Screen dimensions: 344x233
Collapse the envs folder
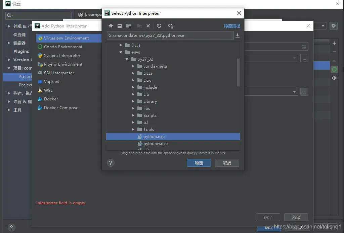121,52
